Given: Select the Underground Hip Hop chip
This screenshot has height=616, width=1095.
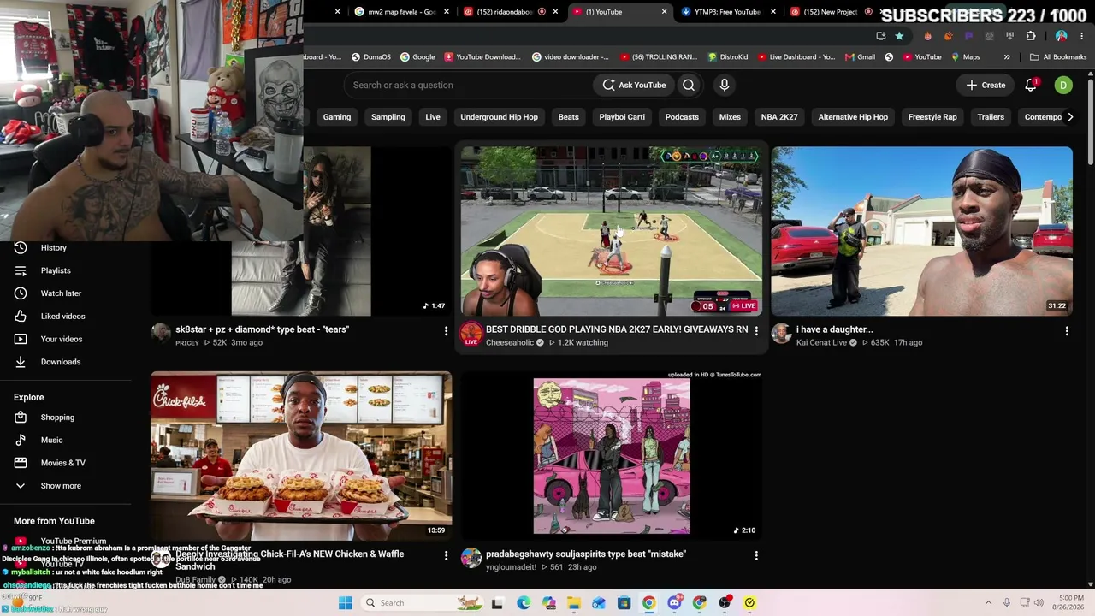Looking at the screenshot, I should 500,117.
